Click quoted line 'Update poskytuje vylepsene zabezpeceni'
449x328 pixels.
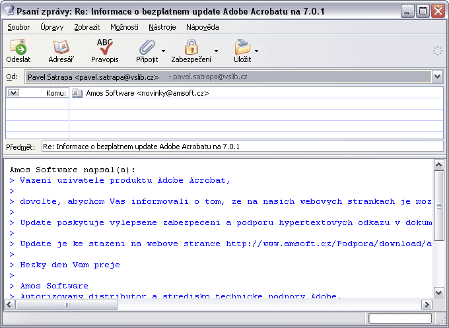click(x=226, y=222)
